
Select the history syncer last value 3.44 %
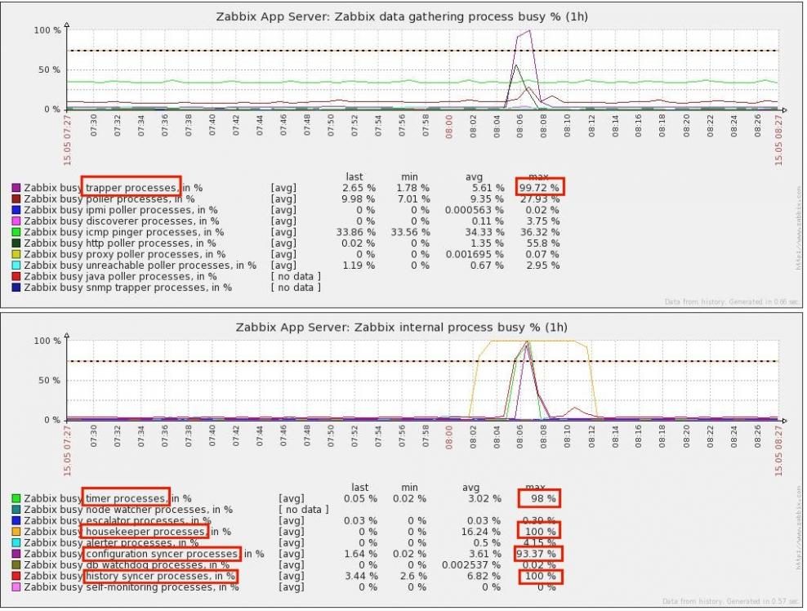(x=360, y=576)
